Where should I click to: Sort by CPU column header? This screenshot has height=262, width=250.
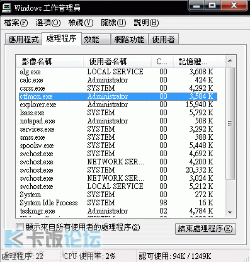coord(162,62)
